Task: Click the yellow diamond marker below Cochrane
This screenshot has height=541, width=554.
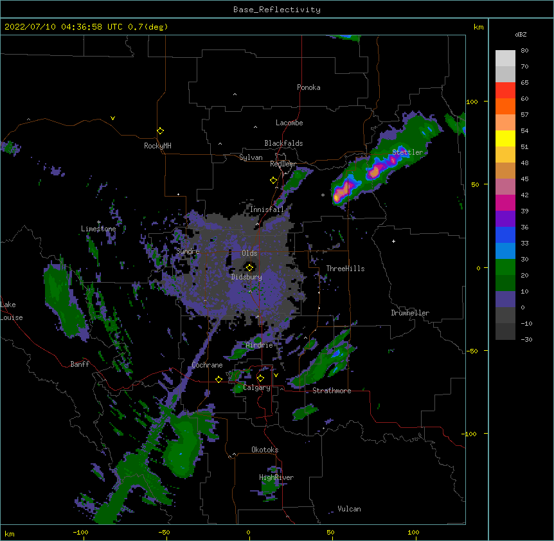Action: (219, 379)
